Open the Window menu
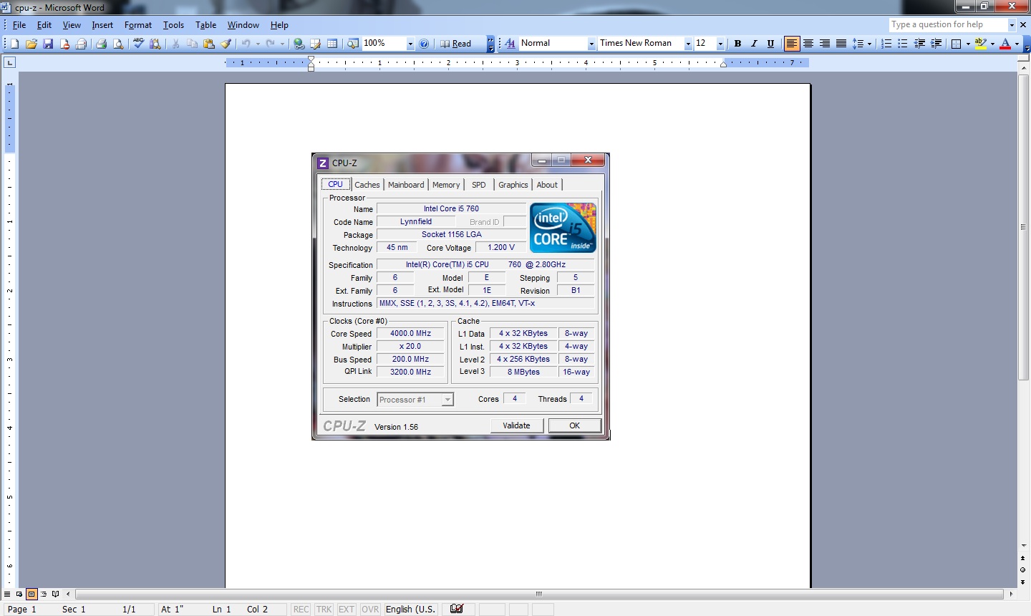Image resolution: width=1031 pixels, height=616 pixels. [243, 25]
